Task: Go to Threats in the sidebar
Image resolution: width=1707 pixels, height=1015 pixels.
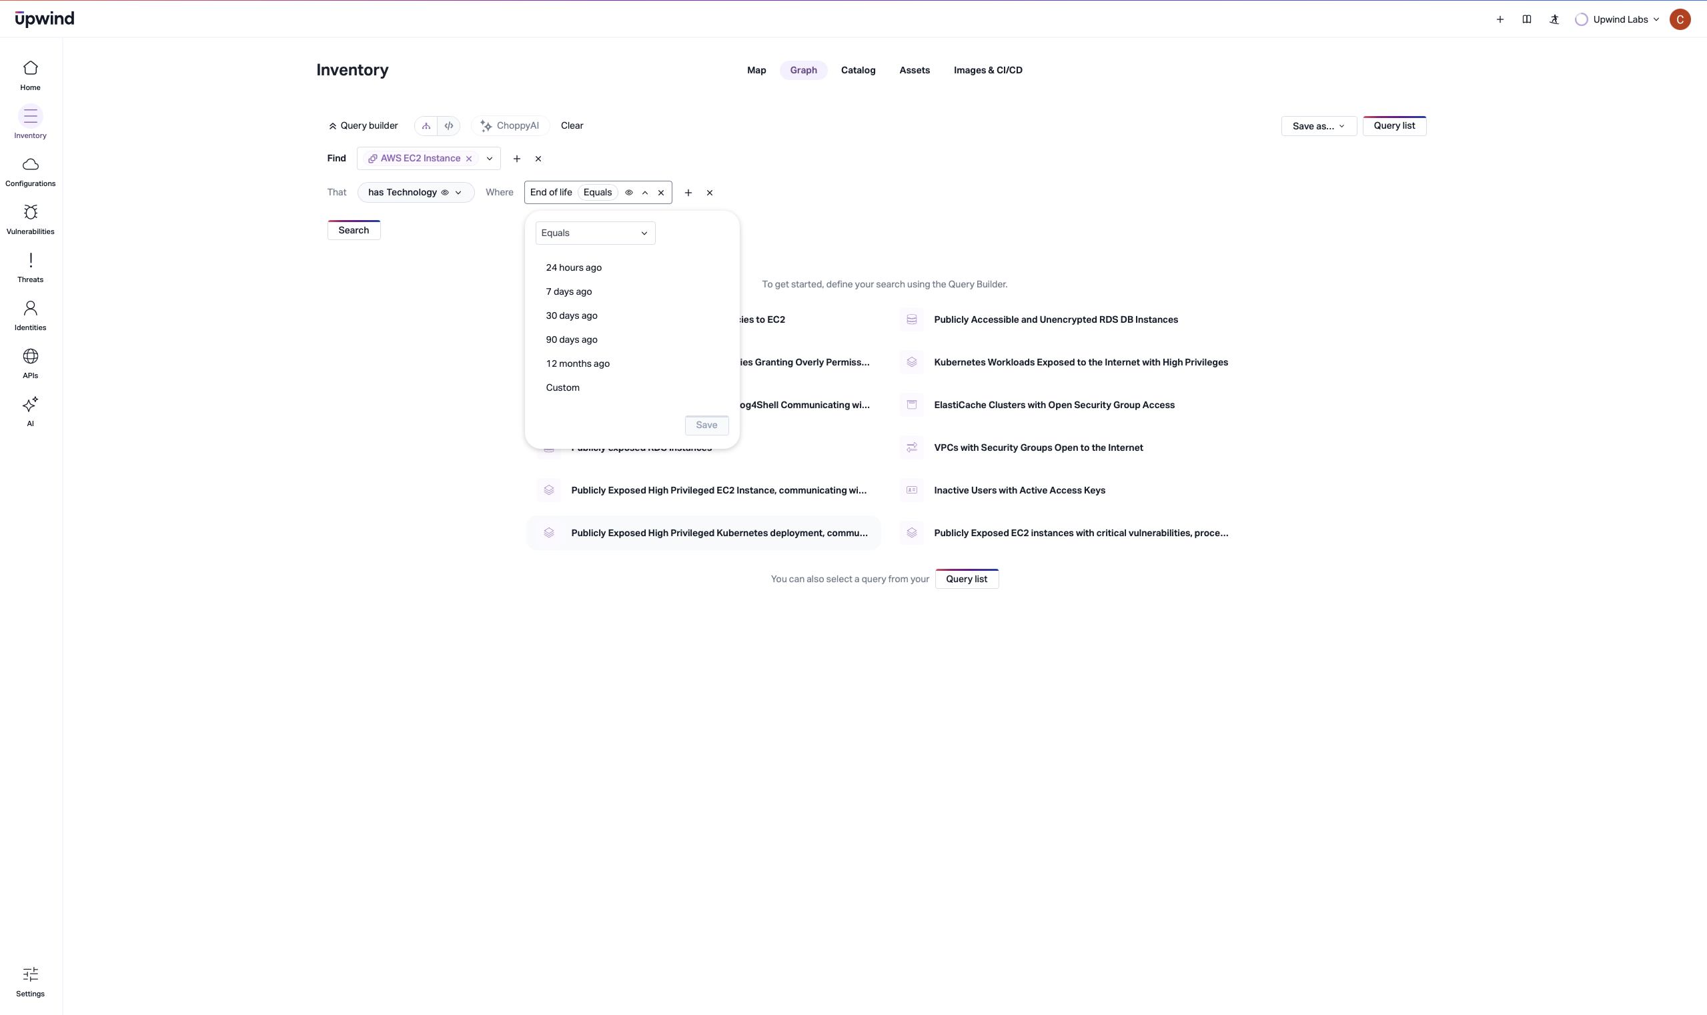Action: pos(30,267)
